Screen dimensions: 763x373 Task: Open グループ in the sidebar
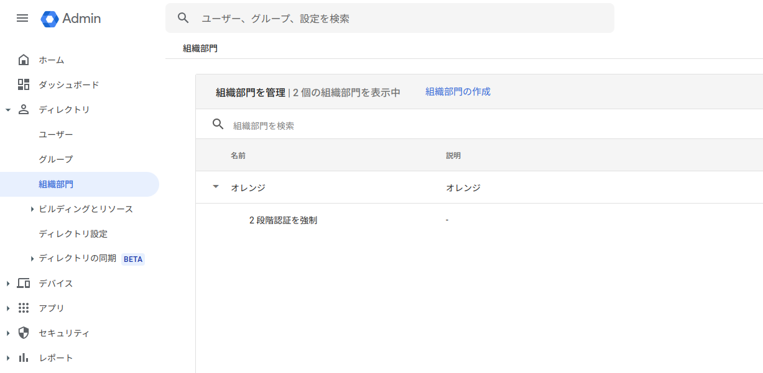[56, 160]
